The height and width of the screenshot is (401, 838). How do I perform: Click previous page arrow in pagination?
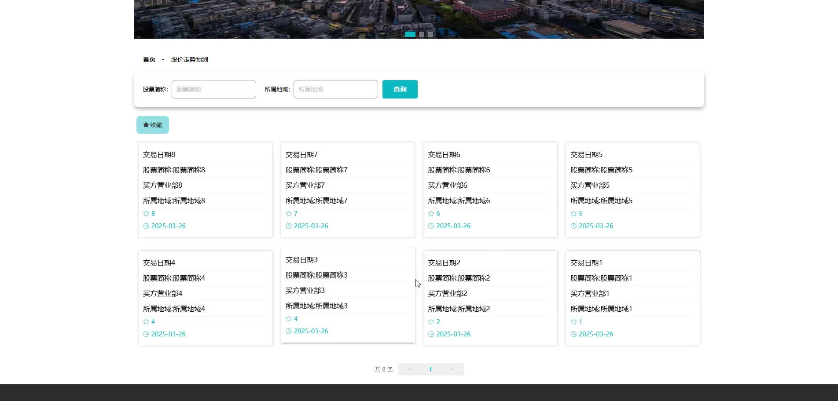(409, 369)
